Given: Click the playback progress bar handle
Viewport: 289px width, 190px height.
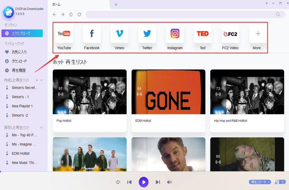Looking at the screenshot, I should (0, 171).
